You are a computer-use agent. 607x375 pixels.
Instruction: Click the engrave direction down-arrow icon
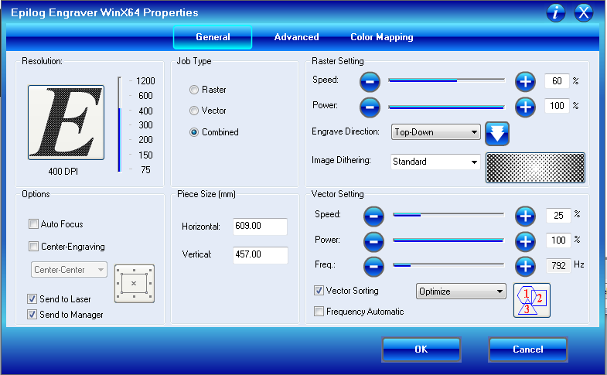pos(497,134)
